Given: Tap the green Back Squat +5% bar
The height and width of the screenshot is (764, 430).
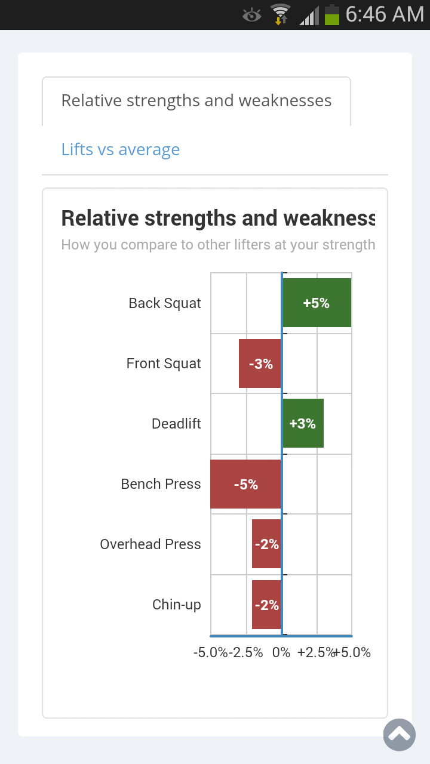Looking at the screenshot, I should [x=317, y=303].
